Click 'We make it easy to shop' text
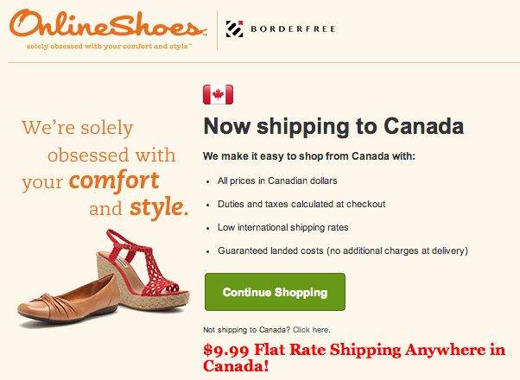520x380 pixels. [308, 156]
